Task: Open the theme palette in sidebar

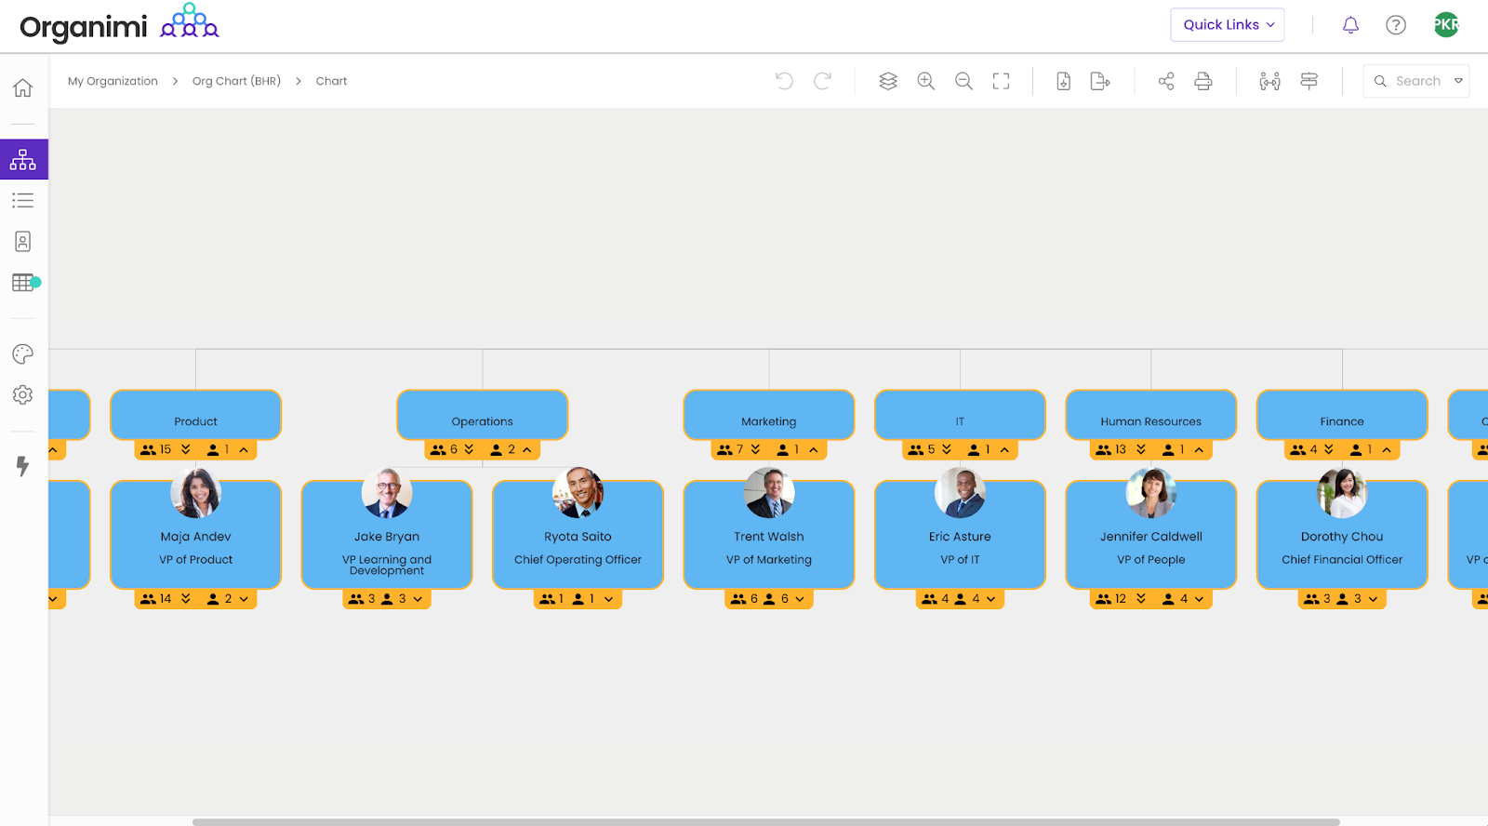Action: click(23, 353)
